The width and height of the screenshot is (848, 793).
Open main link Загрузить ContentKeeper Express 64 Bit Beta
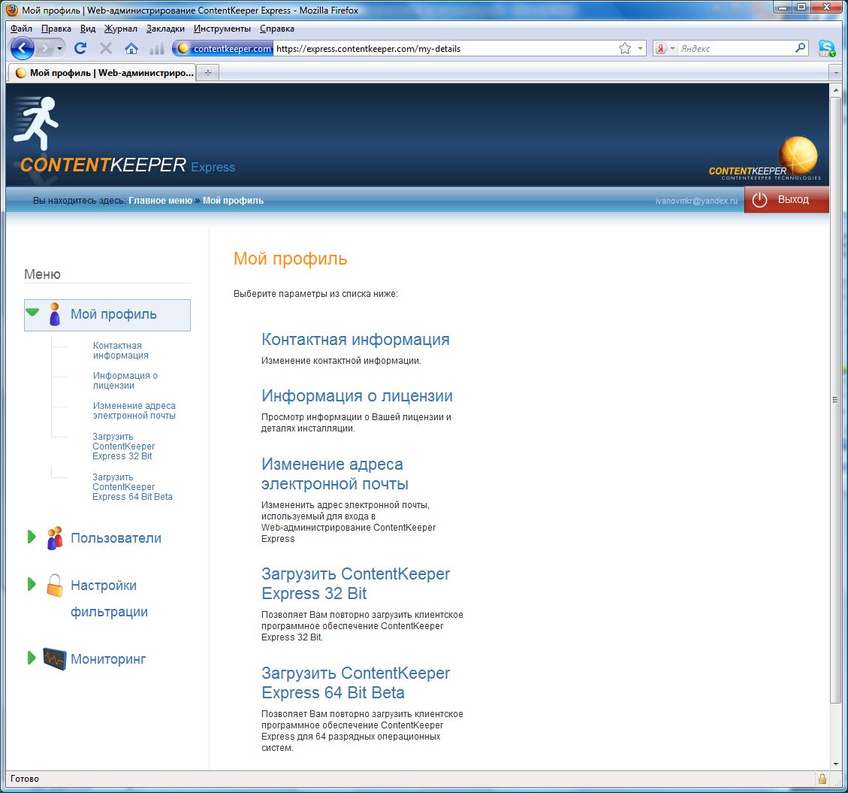coord(355,683)
